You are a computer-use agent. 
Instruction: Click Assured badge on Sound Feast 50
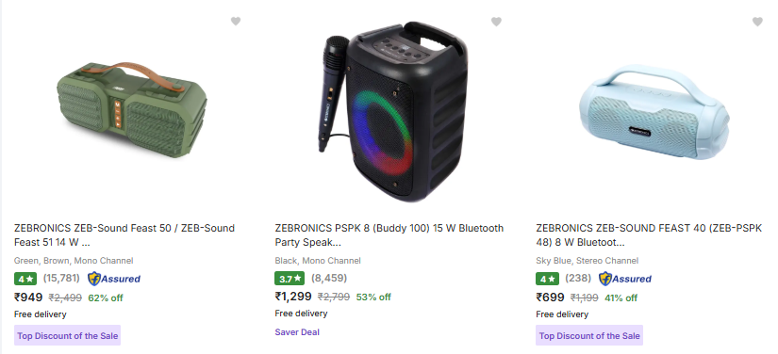[114, 279]
